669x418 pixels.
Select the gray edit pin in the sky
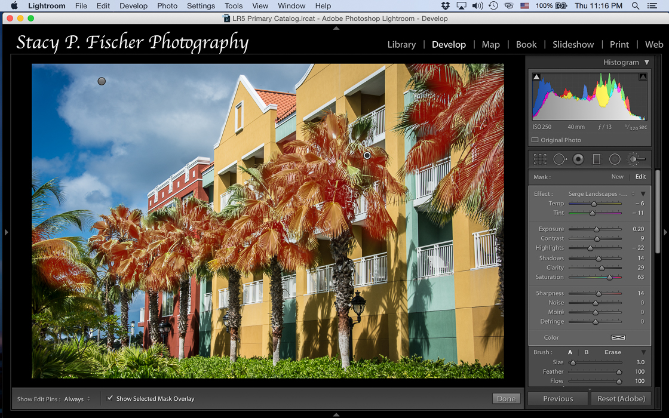coord(102,81)
